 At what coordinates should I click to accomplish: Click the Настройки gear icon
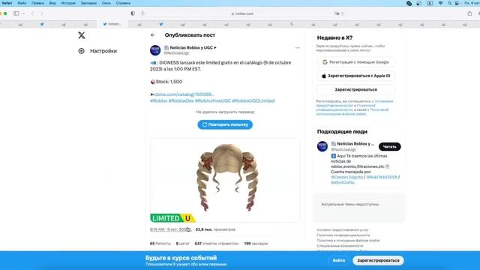[82, 51]
